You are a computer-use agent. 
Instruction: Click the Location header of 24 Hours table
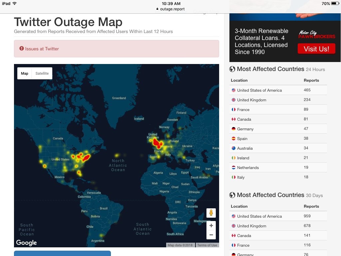tap(239, 80)
